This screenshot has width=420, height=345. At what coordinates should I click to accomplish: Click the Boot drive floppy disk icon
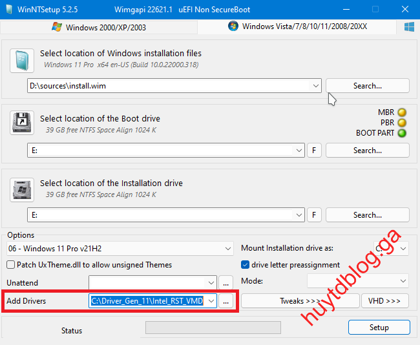point(22,123)
